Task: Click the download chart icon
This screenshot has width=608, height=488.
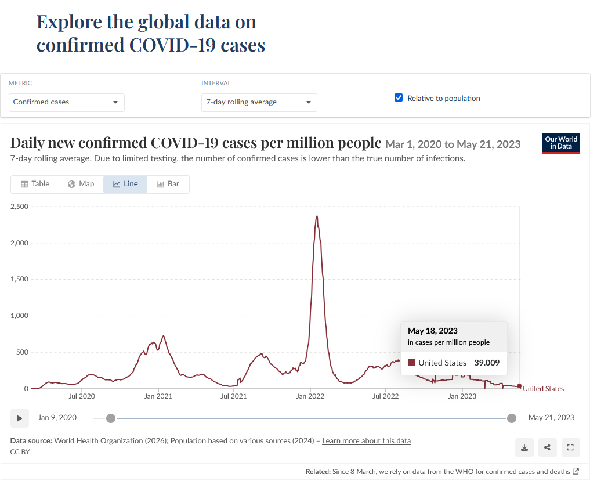Action: (524, 447)
